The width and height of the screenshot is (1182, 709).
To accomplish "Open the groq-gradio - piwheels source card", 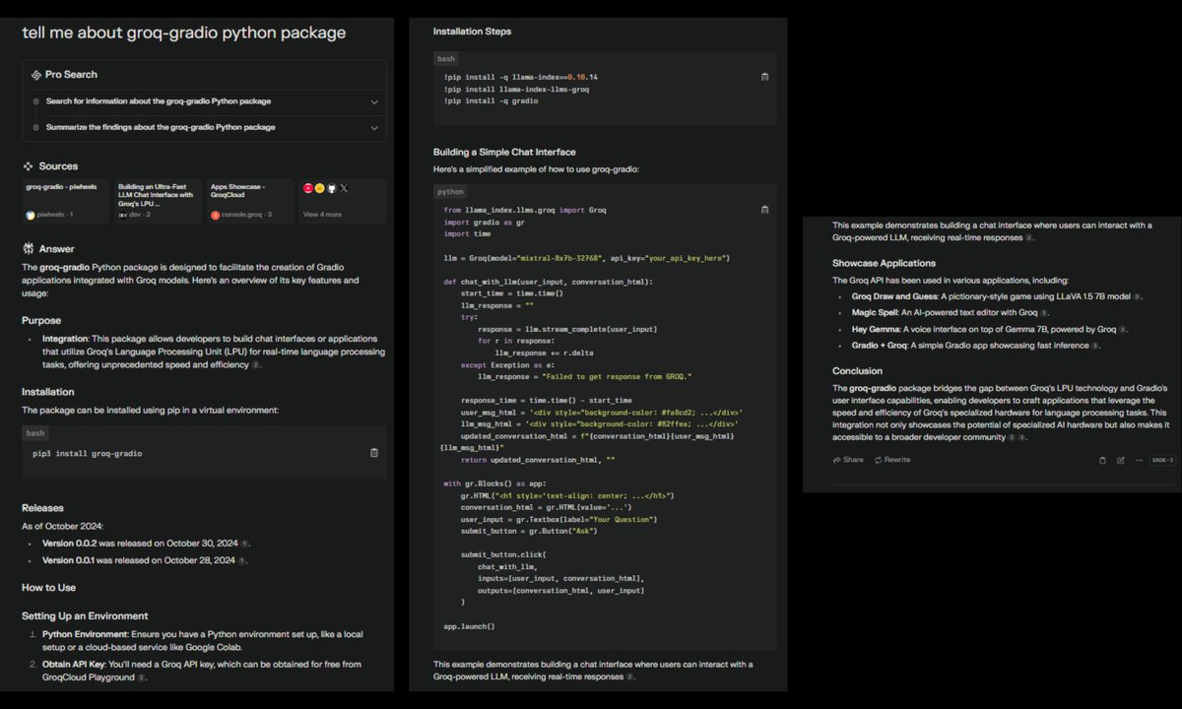I will (65, 200).
